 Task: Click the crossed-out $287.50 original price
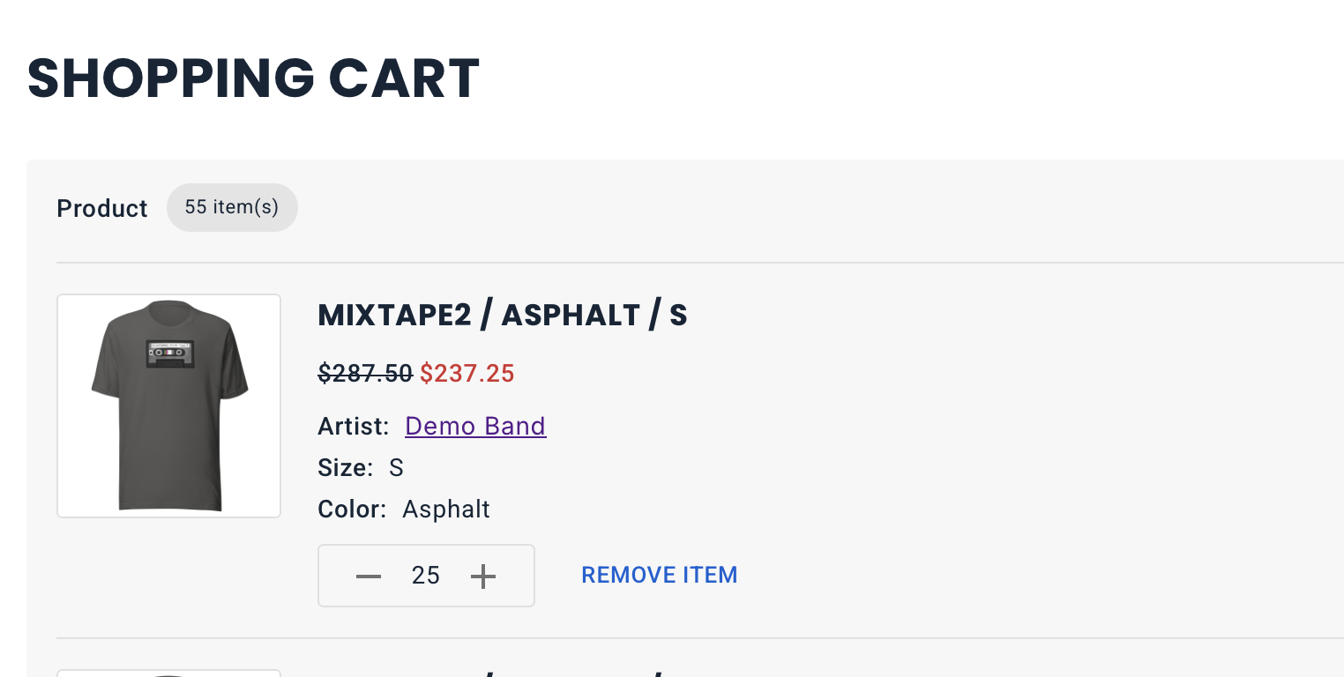click(x=365, y=374)
